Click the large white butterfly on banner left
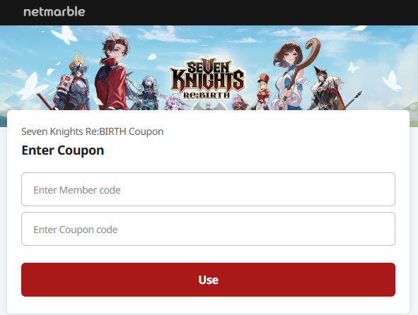The height and width of the screenshot is (315, 418). point(31,87)
